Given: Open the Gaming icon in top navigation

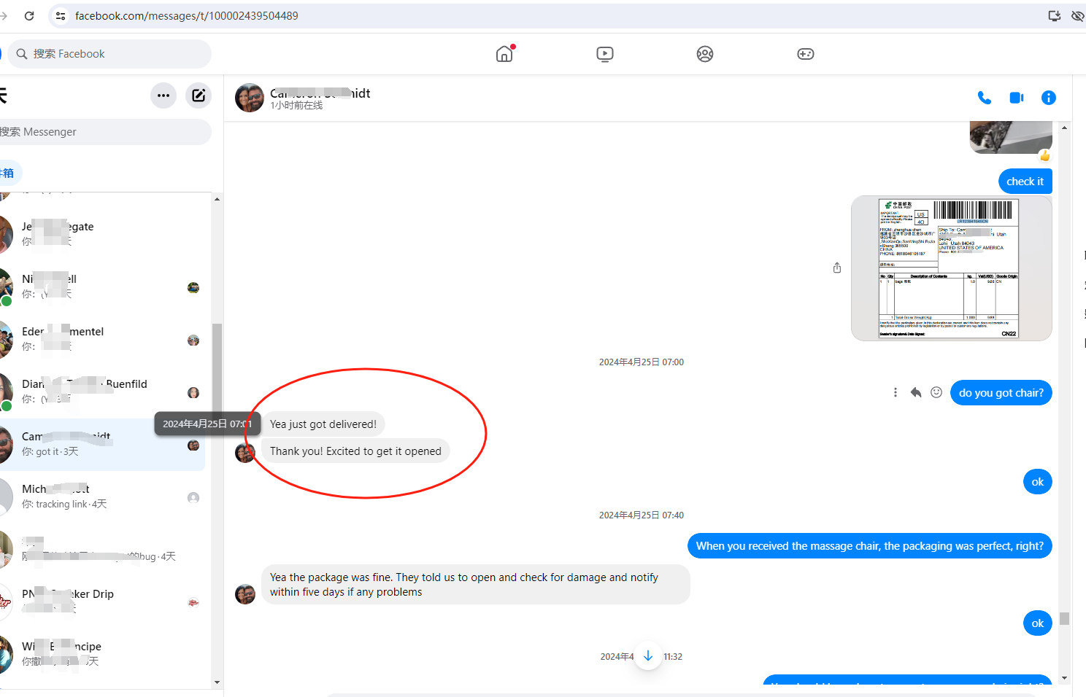Looking at the screenshot, I should 805,54.
